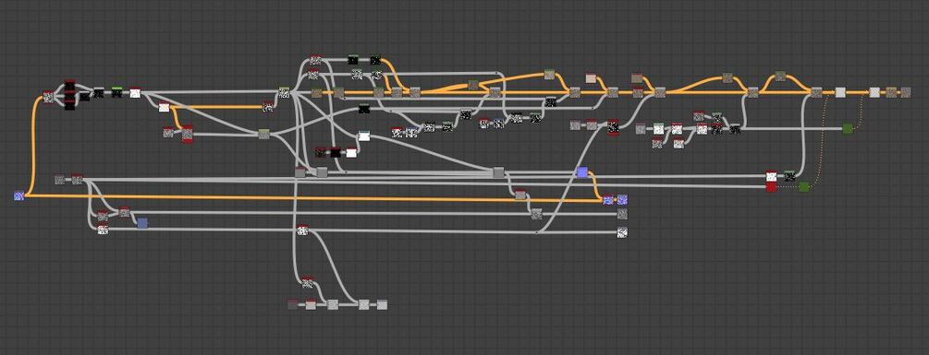929x355 pixels.
Task: Select the white node after black nodes
Action: [x=135, y=92]
